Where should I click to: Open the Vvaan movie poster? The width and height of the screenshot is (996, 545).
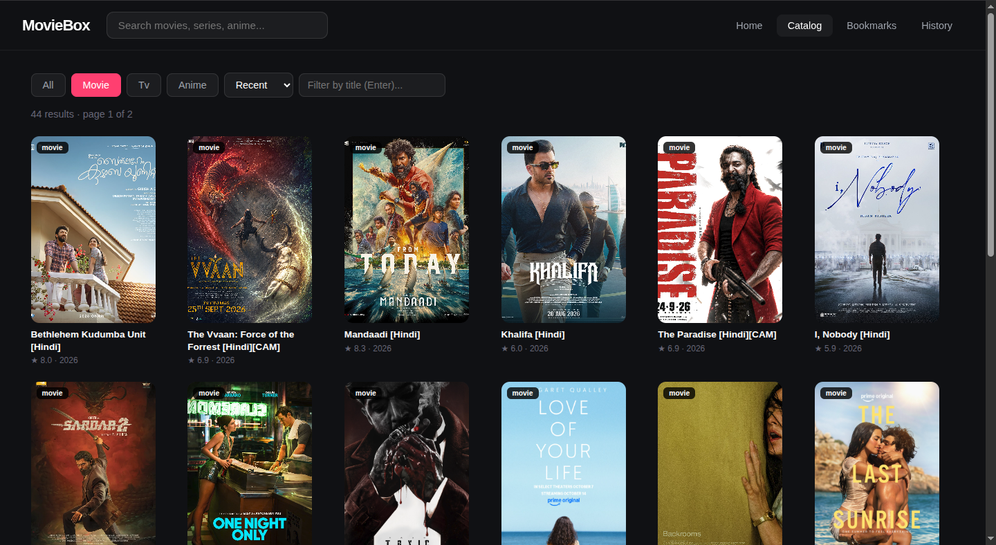[x=250, y=230]
